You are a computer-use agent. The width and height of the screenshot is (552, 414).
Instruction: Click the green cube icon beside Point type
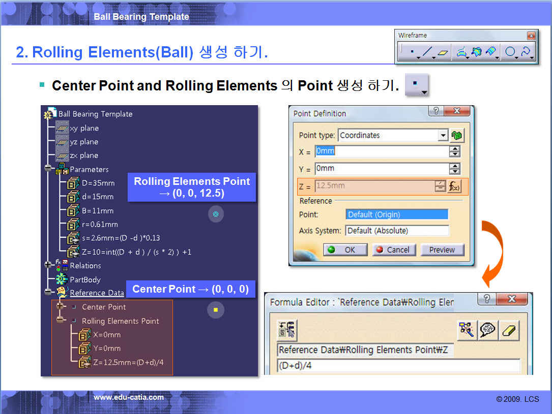coord(458,135)
